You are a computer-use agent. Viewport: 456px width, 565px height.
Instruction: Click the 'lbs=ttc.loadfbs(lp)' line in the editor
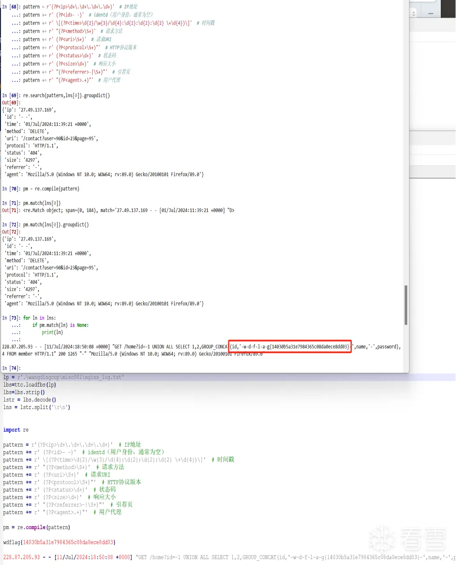click(30, 384)
